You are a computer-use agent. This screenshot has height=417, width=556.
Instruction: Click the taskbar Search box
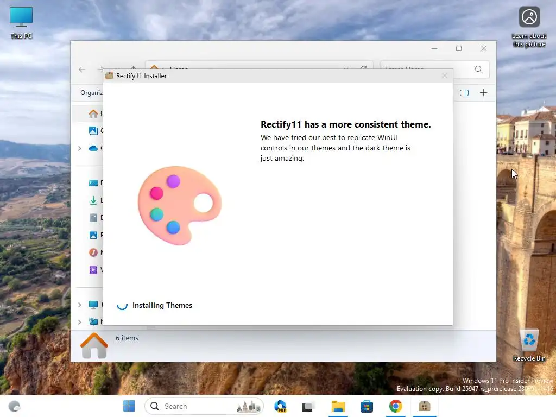(204, 406)
